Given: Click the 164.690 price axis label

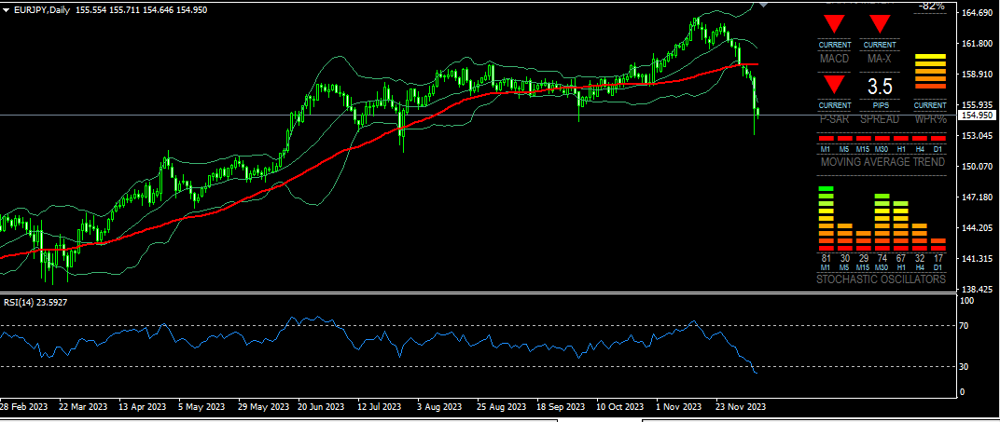Looking at the screenshot, I should coord(977,13).
